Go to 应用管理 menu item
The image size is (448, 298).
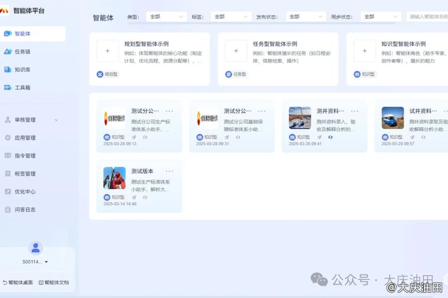pyautogui.click(x=25, y=138)
